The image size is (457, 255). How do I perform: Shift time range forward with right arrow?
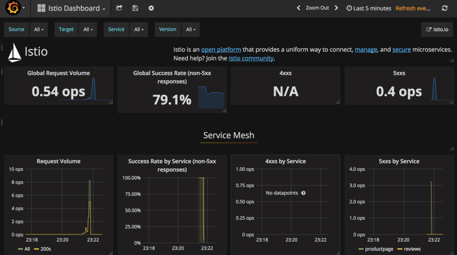pyautogui.click(x=337, y=8)
